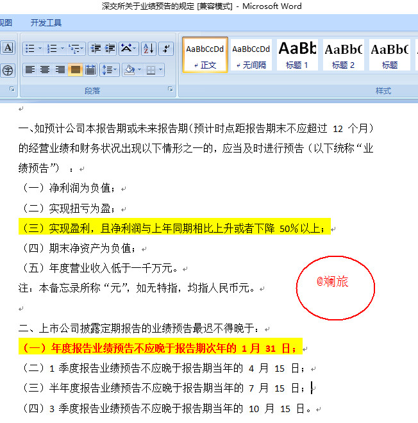Click the line about 7 月 15 日

click(x=163, y=388)
